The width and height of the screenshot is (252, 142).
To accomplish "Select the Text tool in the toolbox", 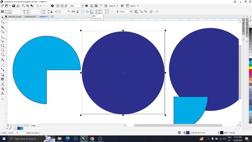I will pyautogui.click(x=2, y=60).
